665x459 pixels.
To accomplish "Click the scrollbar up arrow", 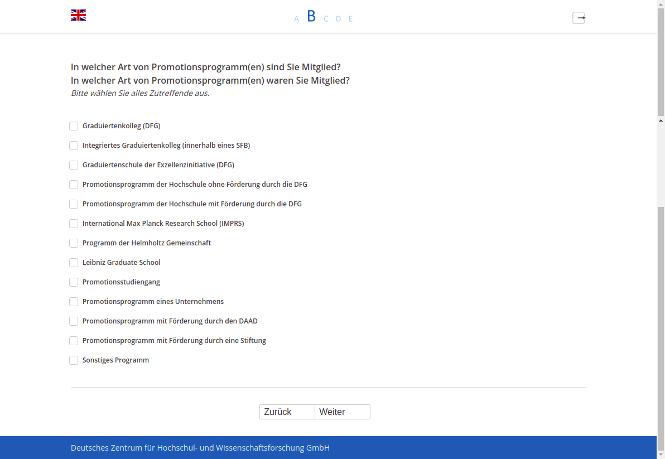I will pos(661,4).
